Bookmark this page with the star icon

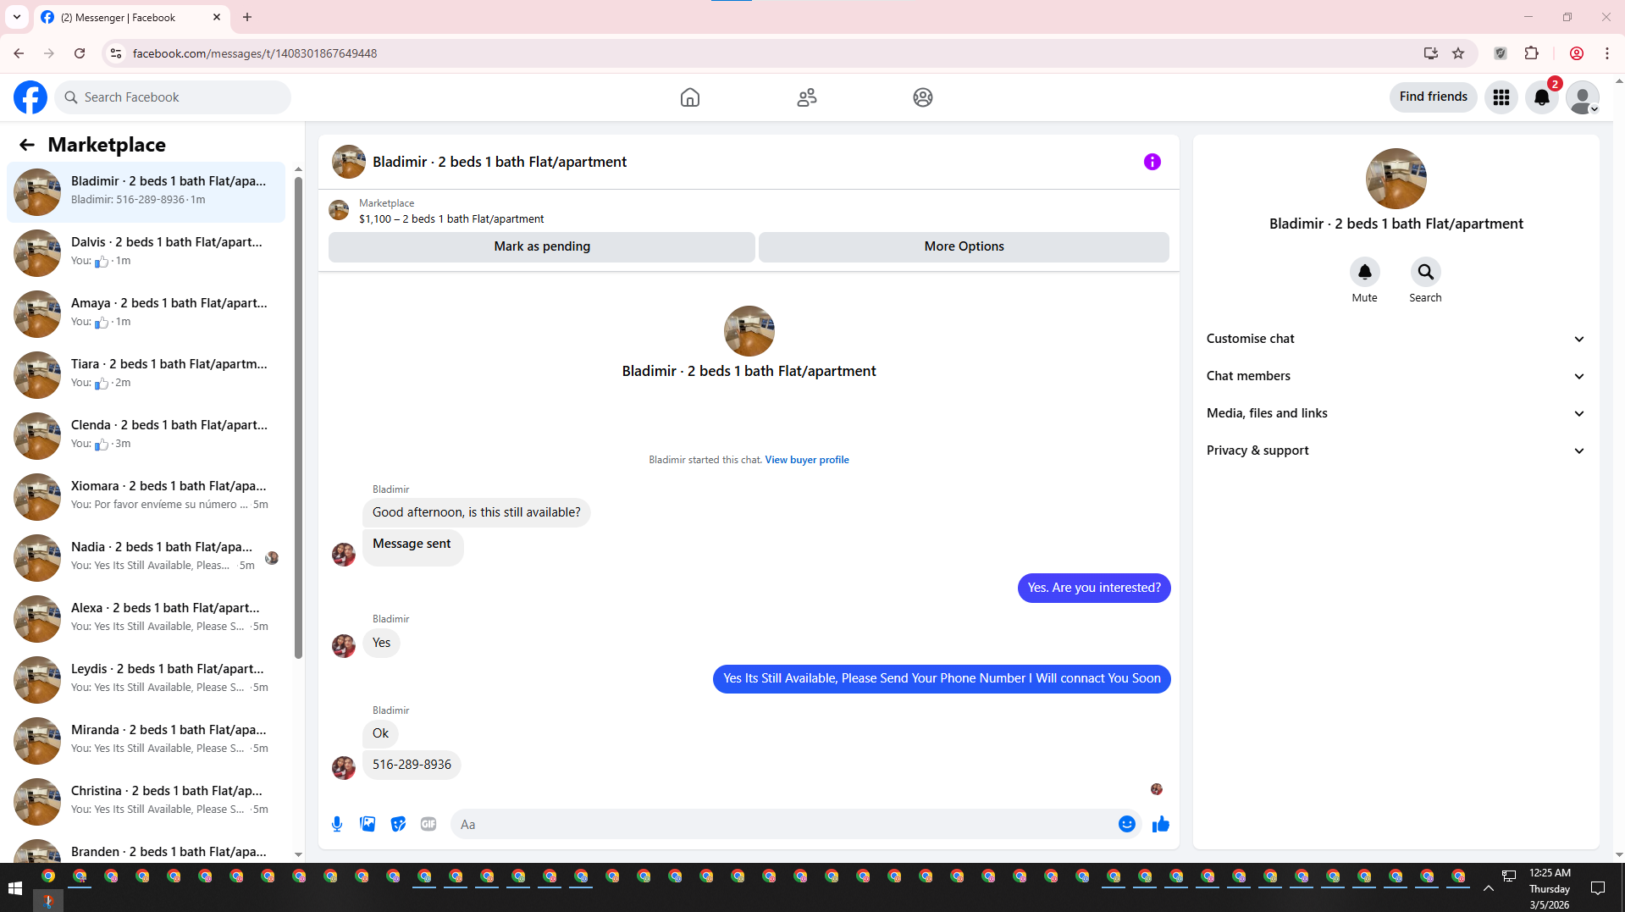[x=1458, y=53]
